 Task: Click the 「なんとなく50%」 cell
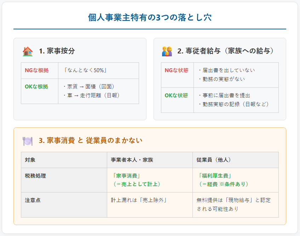coord(85,70)
